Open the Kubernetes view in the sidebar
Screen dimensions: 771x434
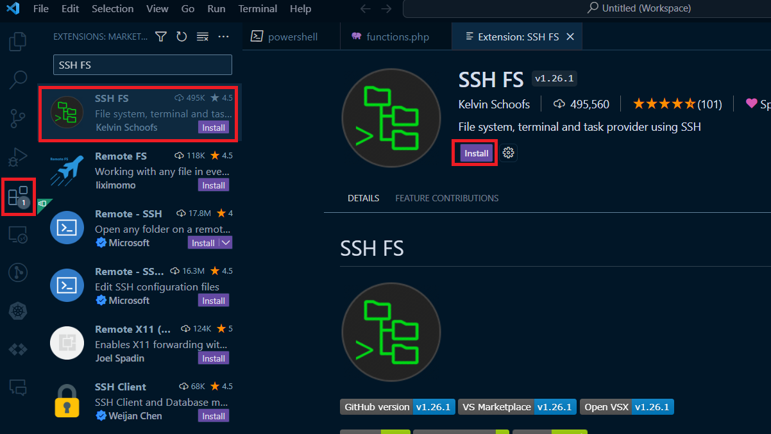coord(17,311)
